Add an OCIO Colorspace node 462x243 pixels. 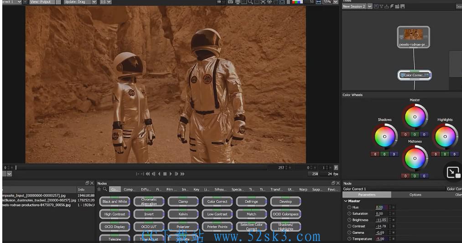click(x=286, y=214)
